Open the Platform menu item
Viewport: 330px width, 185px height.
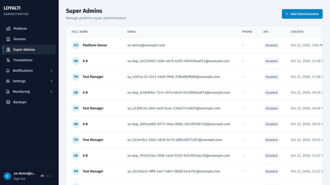coord(29,28)
